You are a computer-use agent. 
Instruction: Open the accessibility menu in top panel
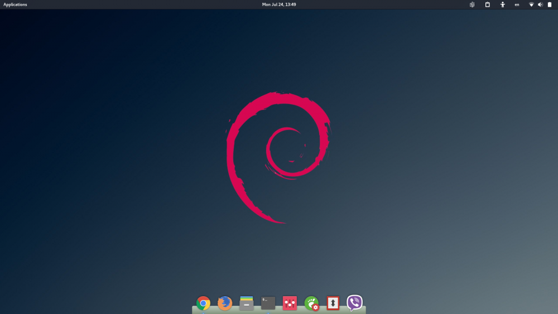pyautogui.click(x=503, y=4)
